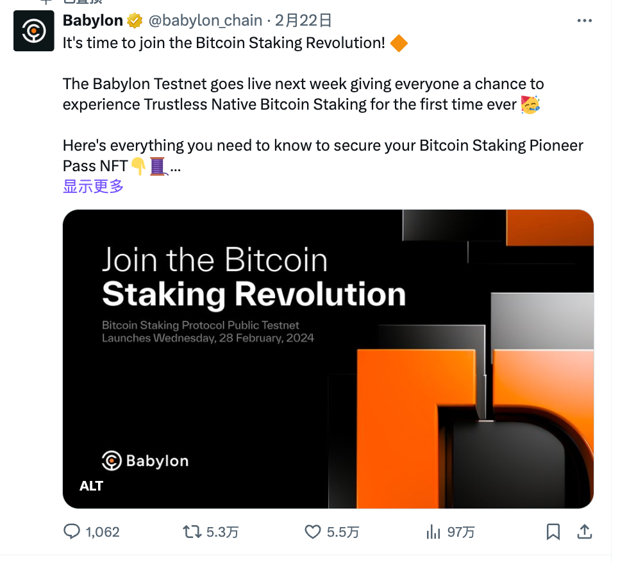Open the more-options ellipsis menu
627x563 pixels.
[584, 20]
